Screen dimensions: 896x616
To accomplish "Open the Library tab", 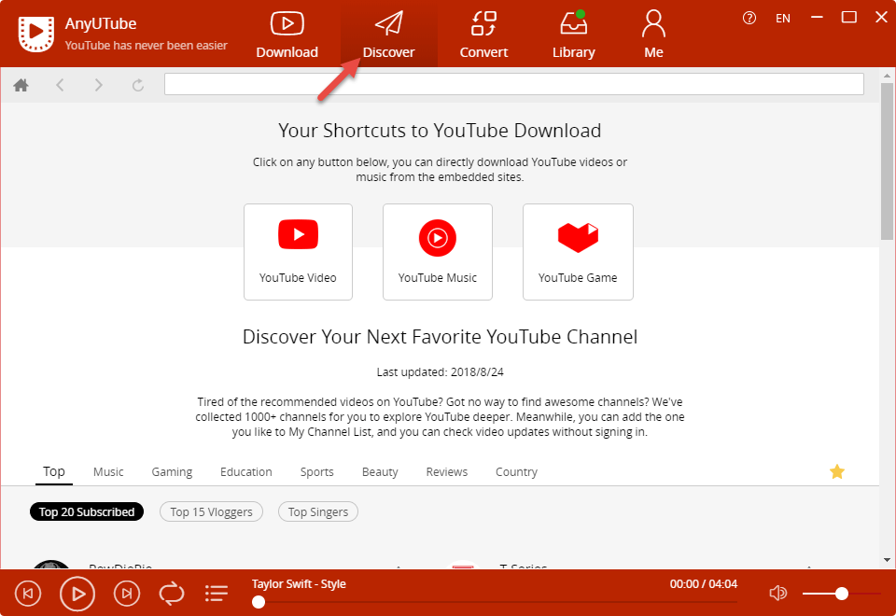I will pos(574,35).
